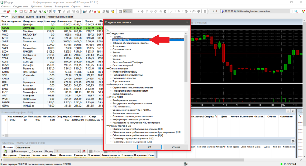Click the dialog scrollbar down arrow
Image resolution: width=306 pixels, height=166 pixels.
click(x=186, y=142)
